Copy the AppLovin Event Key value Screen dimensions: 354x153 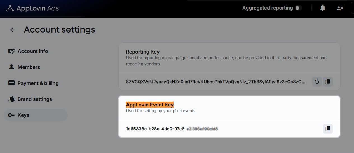pos(328,129)
